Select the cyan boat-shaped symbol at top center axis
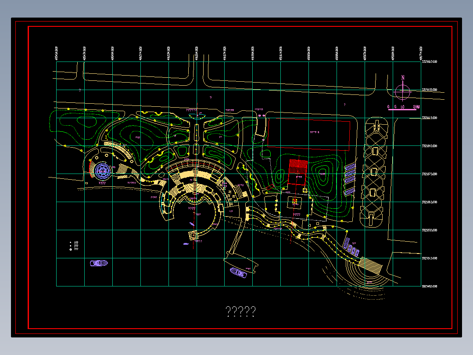The width and height of the screenshot is (473, 355). [197, 116]
